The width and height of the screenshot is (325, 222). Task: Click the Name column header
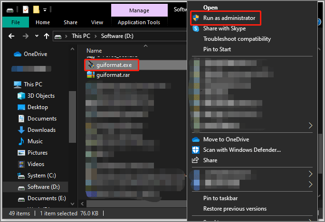pyautogui.click(x=94, y=50)
